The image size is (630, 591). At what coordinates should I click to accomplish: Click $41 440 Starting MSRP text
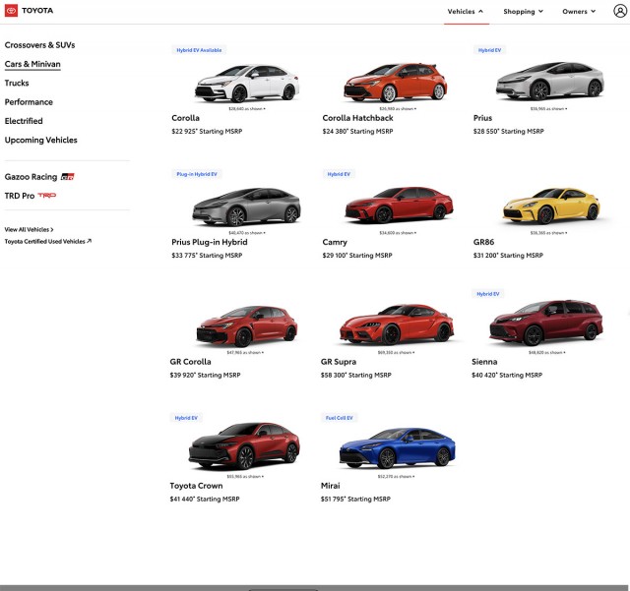tap(205, 500)
